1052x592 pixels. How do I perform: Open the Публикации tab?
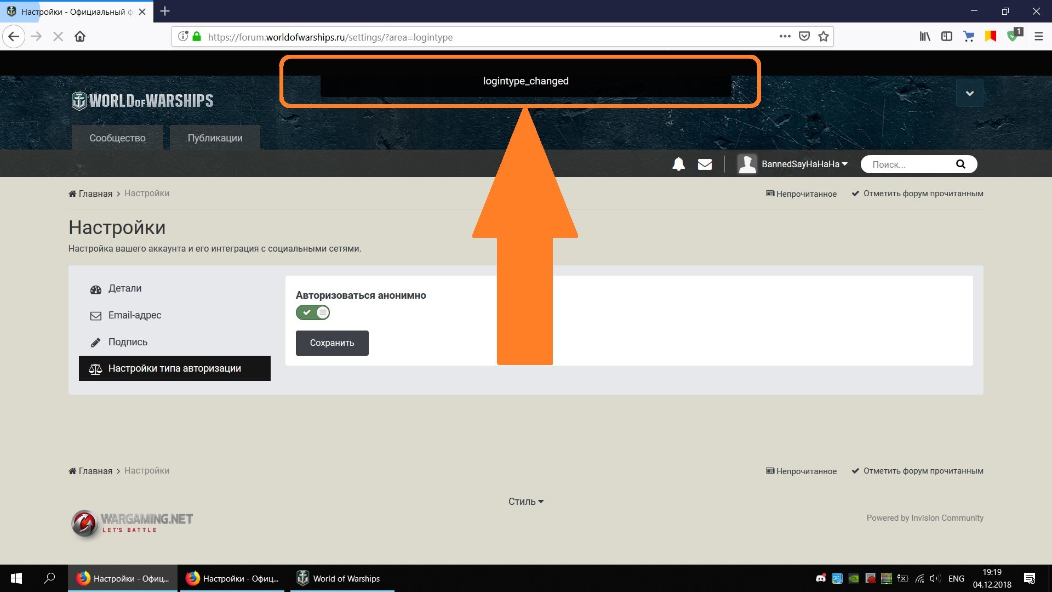[215, 138]
